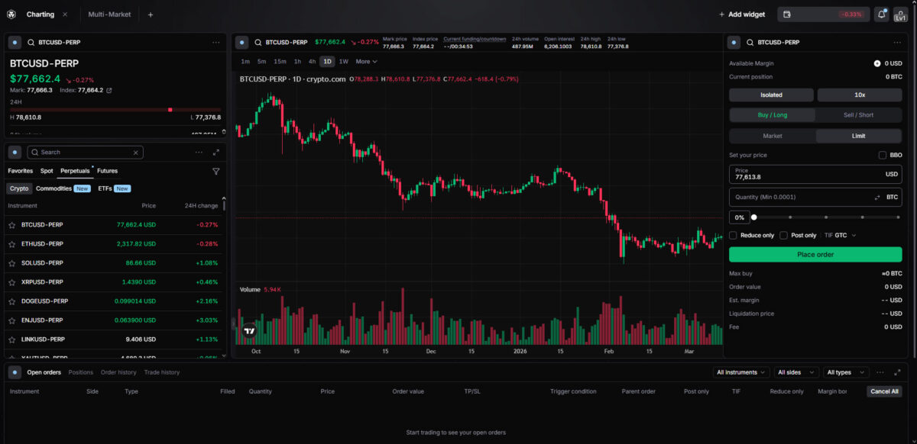Favorite LINKUSD-PERP with its star
The height and width of the screenshot is (444, 917).
[x=11, y=339]
